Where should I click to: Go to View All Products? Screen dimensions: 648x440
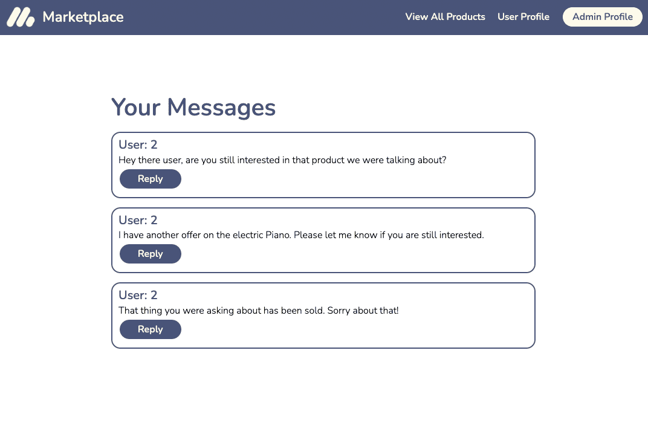[445, 17]
